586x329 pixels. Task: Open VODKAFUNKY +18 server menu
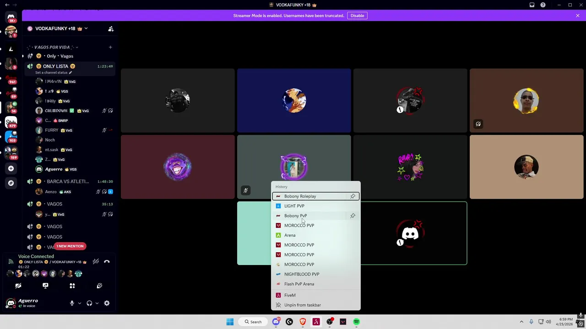pos(58,29)
